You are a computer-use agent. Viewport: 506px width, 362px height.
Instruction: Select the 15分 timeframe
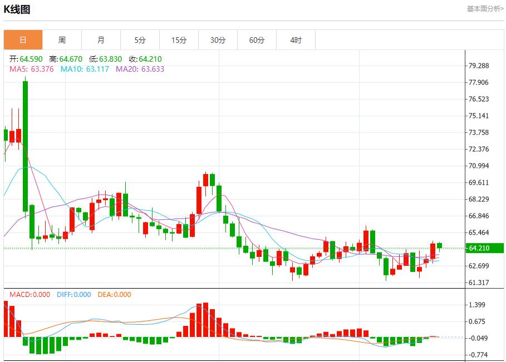click(179, 39)
